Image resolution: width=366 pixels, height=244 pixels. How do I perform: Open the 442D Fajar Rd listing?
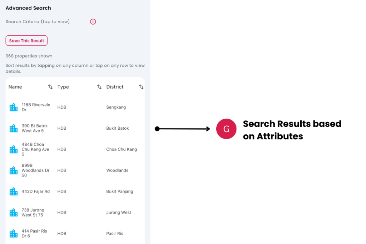click(36, 191)
